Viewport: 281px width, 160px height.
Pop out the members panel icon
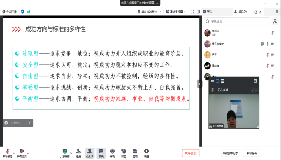pos(256,12)
